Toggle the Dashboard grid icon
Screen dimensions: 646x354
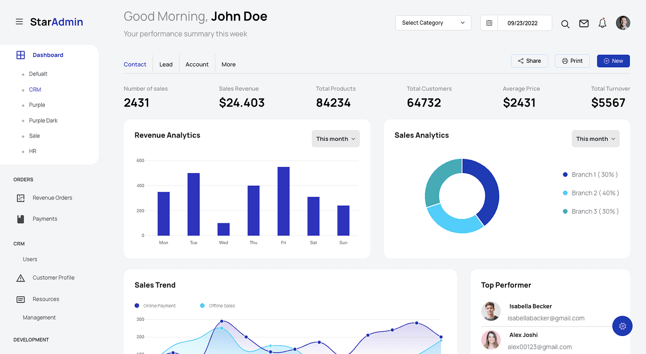[x=21, y=54]
